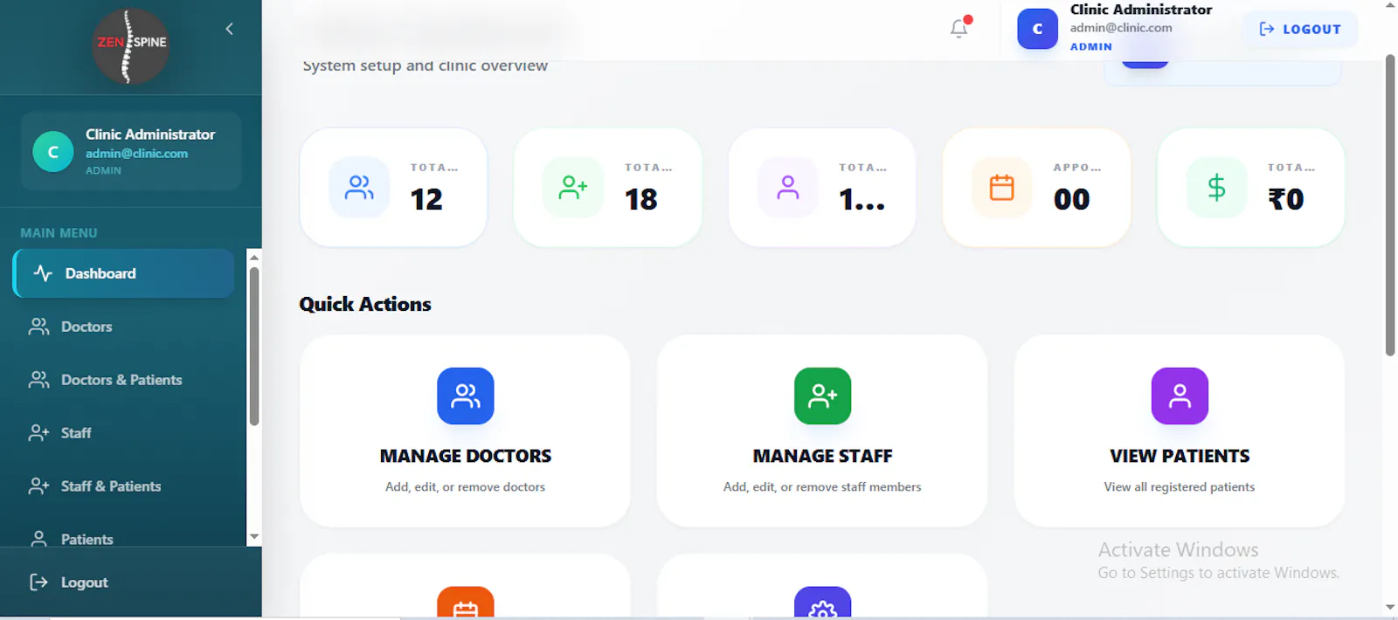The width and height of the screenshot is (1398, 620).
Task: Click the Dashboard activity pulse icon
Action: [43, 273]
